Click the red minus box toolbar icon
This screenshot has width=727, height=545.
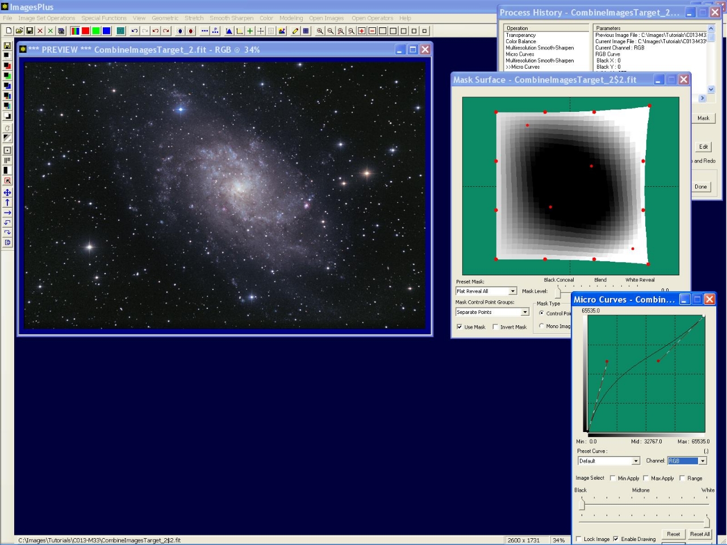(x=372, y=31)
